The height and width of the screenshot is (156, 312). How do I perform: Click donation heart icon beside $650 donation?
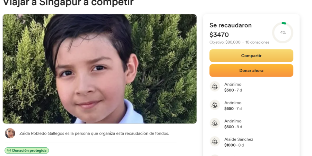pyautogui.click(x=215, y=105)
